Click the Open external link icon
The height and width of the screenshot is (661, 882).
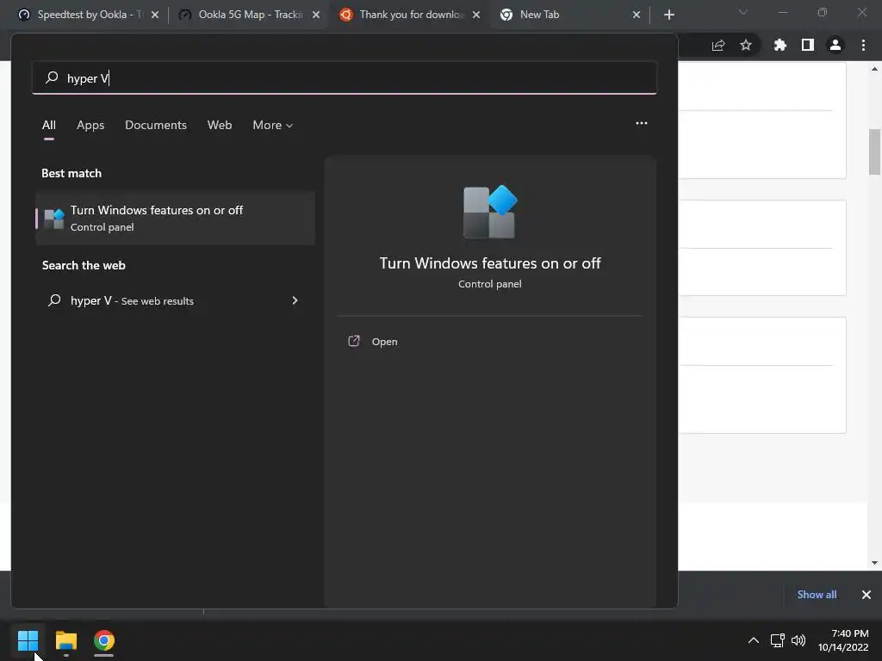pyautogui.click(x=354, y=341)
